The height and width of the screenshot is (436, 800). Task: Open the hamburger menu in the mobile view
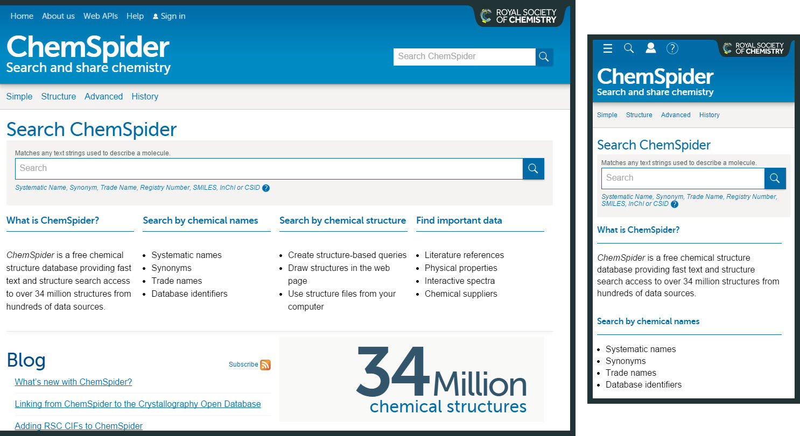coord(608,48)
